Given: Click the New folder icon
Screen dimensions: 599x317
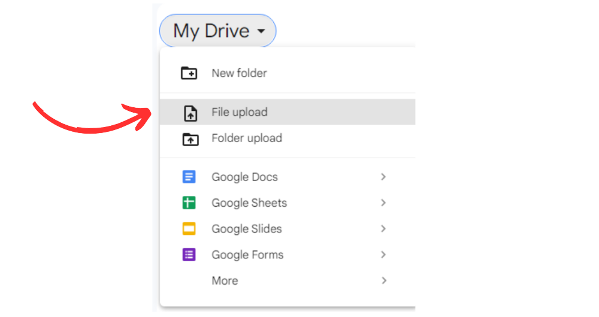Looking at the screenshot, I should pyautogui.click(x=189, y=73).
